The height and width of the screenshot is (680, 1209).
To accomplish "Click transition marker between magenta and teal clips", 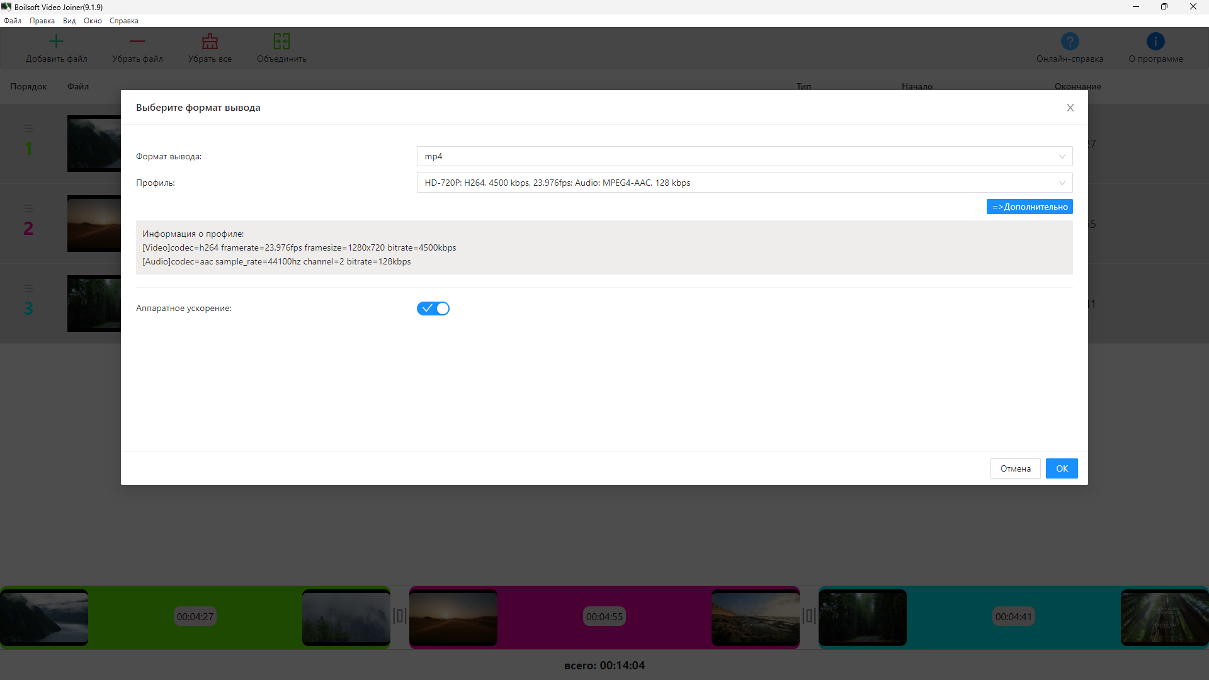I will [x=809, y=616].
